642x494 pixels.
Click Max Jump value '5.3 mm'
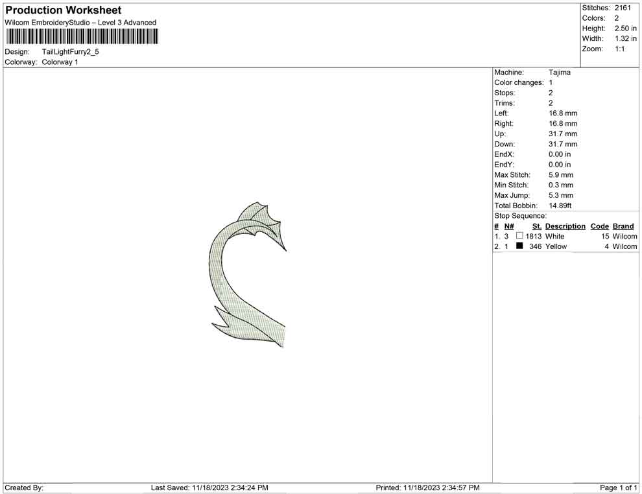561,195
